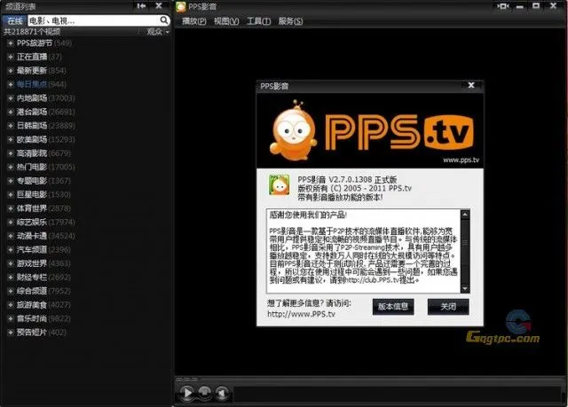Click the magnifier search icon
Image resolution: width=568 pixels, height=407 pixels.
coord(164,20)
